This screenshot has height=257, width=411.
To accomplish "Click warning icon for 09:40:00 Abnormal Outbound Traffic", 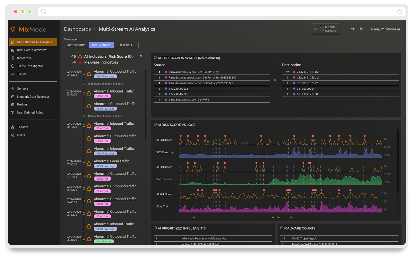I will click(x=89, y=74).
